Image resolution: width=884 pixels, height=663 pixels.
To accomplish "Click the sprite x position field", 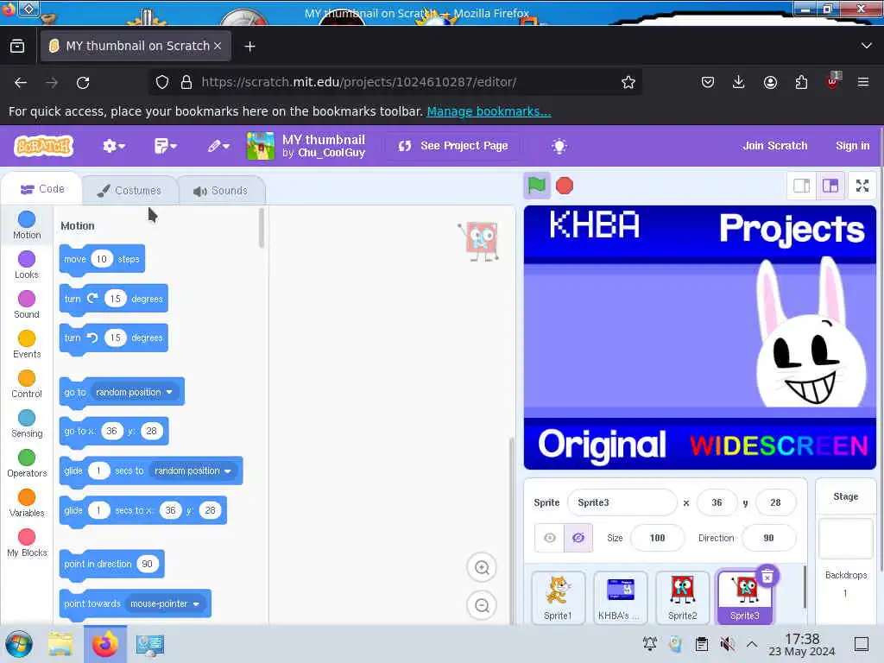I will tap(717, 502).
